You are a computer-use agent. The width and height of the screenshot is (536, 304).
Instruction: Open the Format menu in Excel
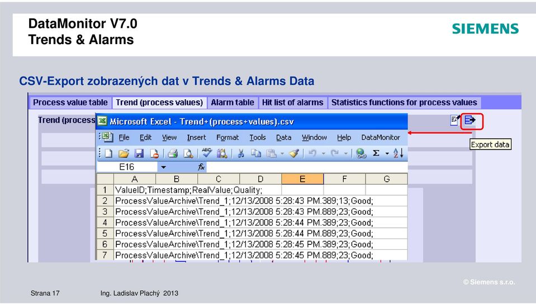tap(227, 138)
